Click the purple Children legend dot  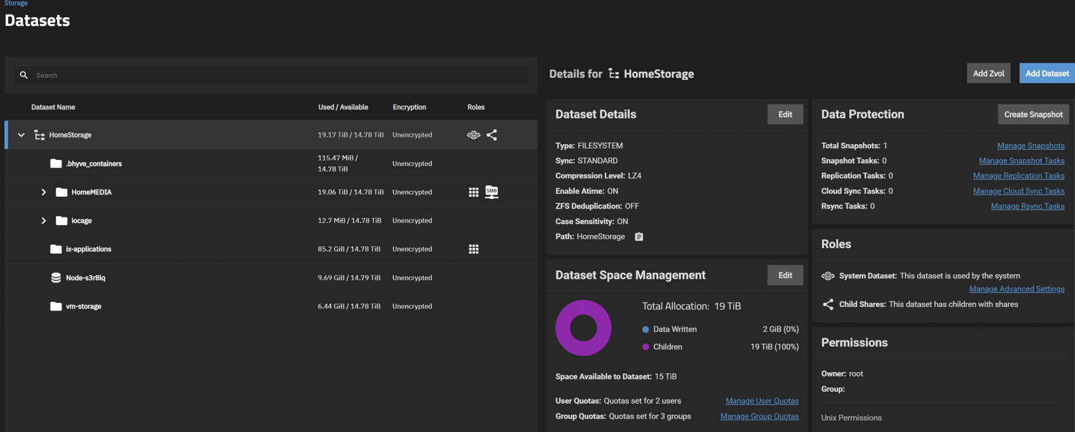click(646, 347)
